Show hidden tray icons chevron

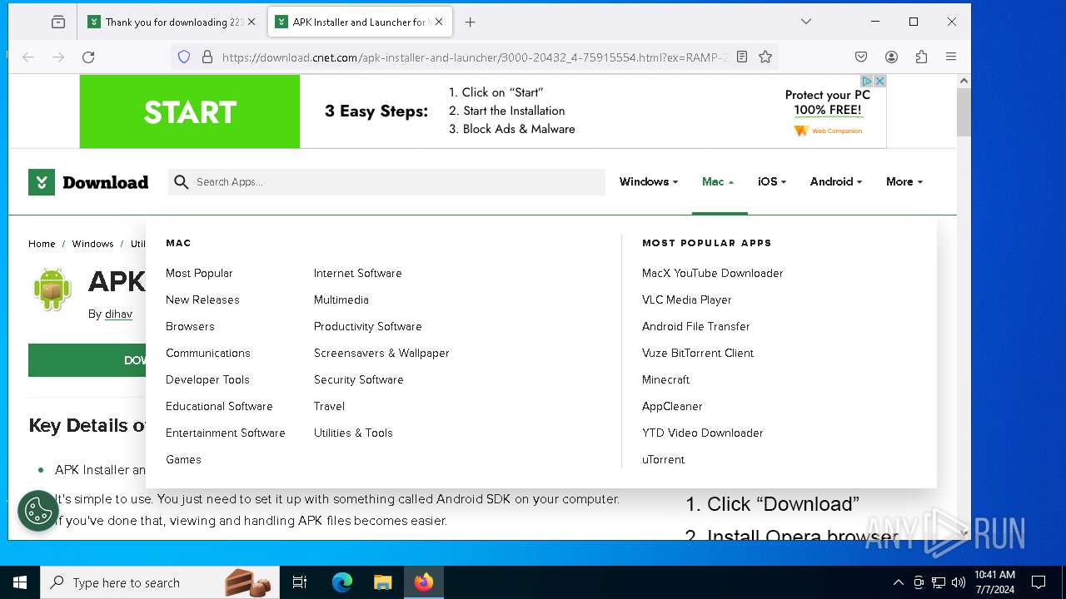click(898, 582)
